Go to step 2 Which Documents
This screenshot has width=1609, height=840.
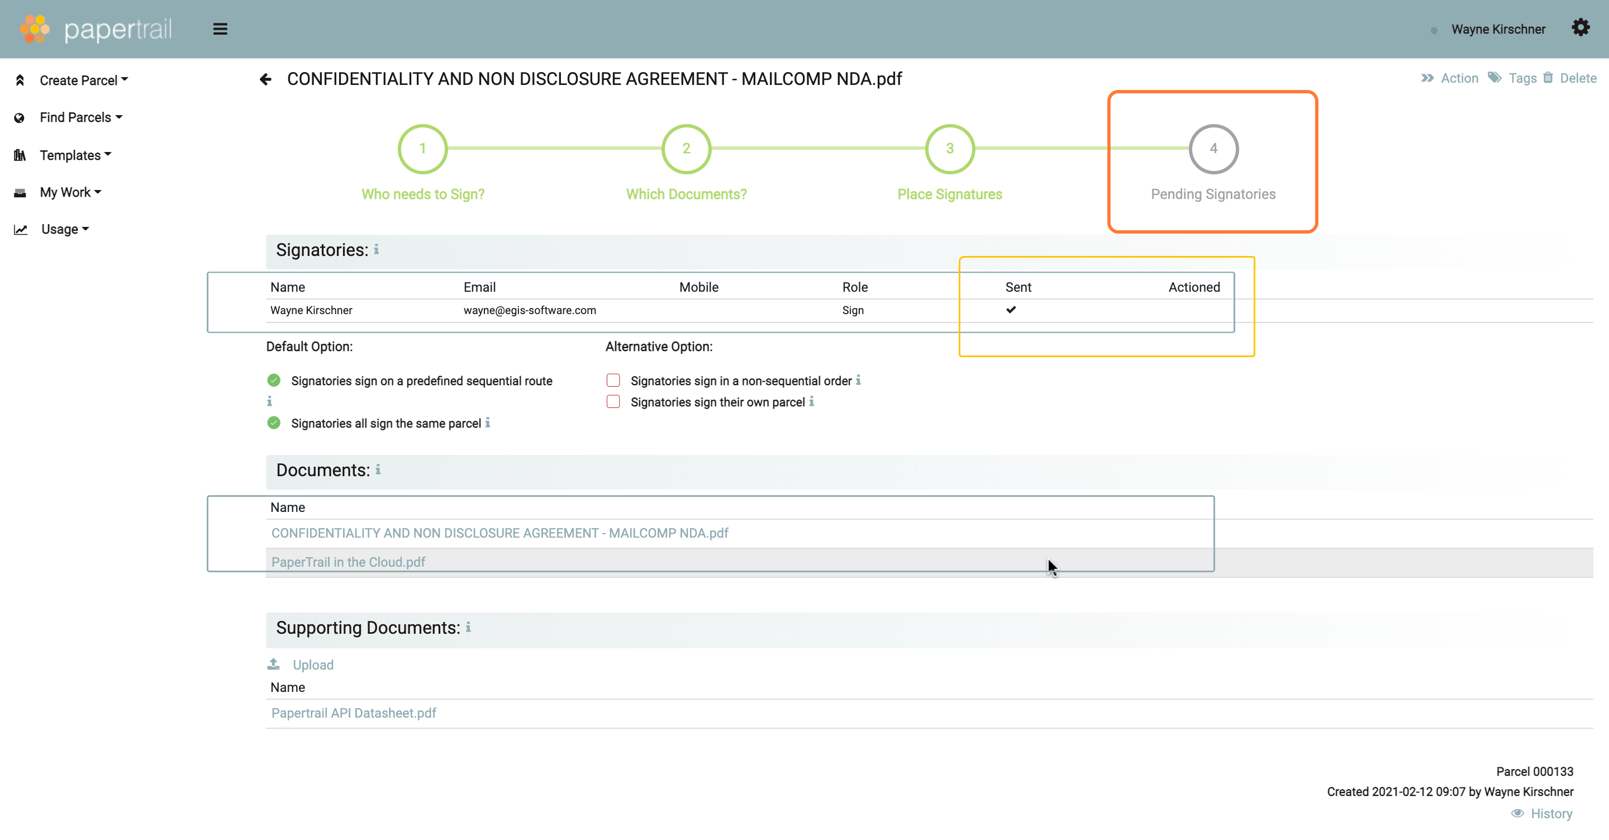click(x=687, y=149)
